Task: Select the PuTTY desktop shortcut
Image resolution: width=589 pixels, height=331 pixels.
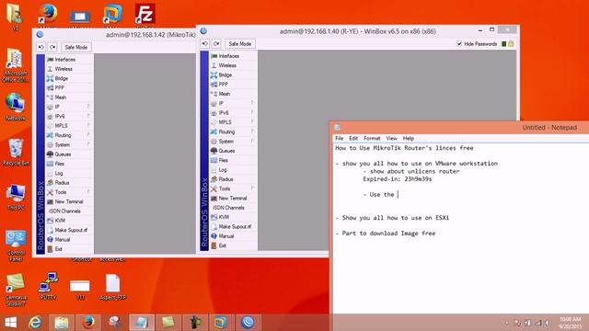Action: 48,286
